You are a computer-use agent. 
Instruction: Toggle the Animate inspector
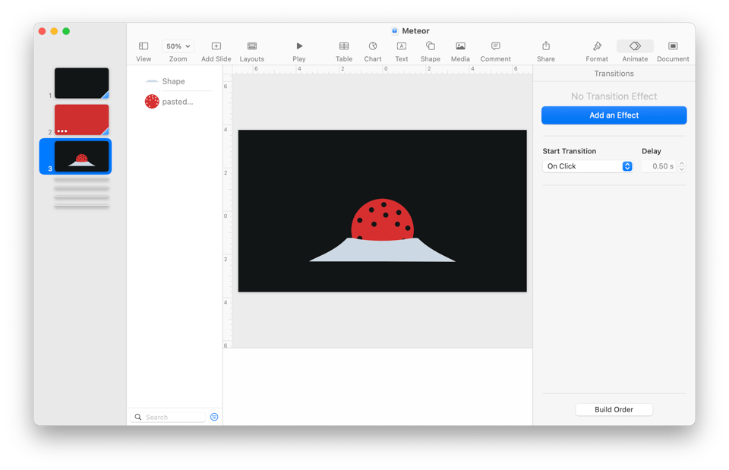pos(635,47)
